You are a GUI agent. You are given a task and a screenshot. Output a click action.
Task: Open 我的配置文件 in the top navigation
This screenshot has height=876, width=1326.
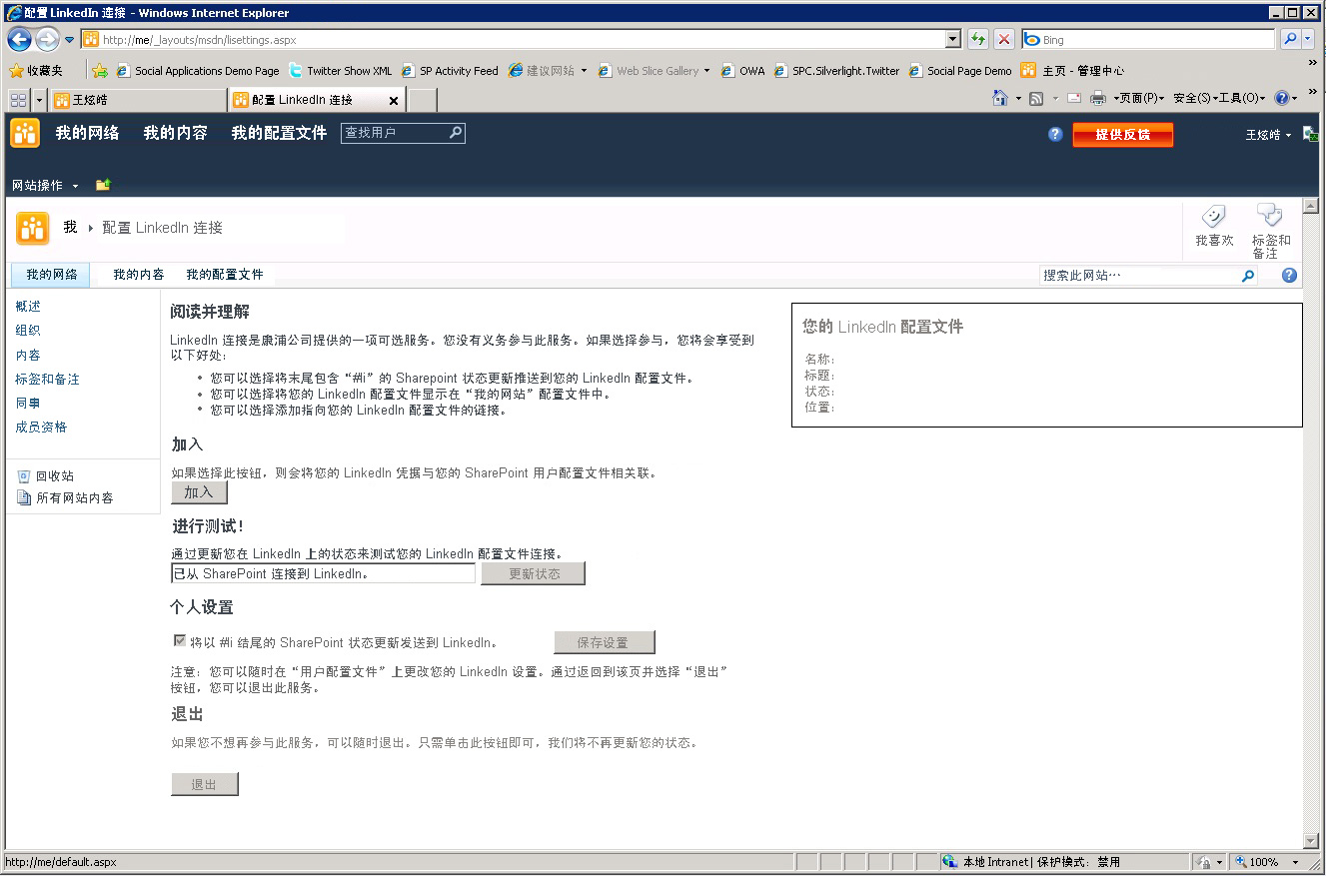279,133
